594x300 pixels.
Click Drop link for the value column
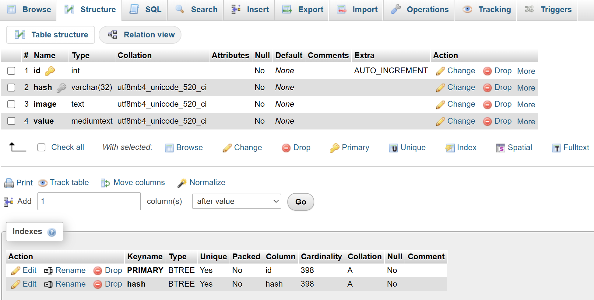click(503, 121)
